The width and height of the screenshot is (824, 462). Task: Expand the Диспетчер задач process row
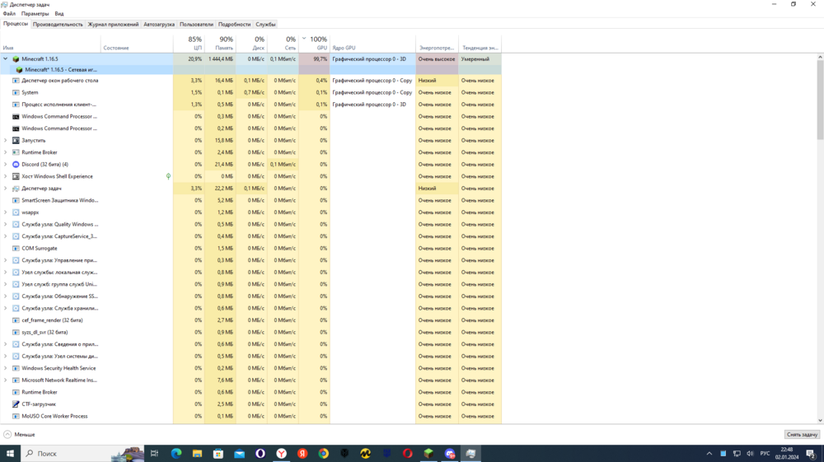coord(6,189)
